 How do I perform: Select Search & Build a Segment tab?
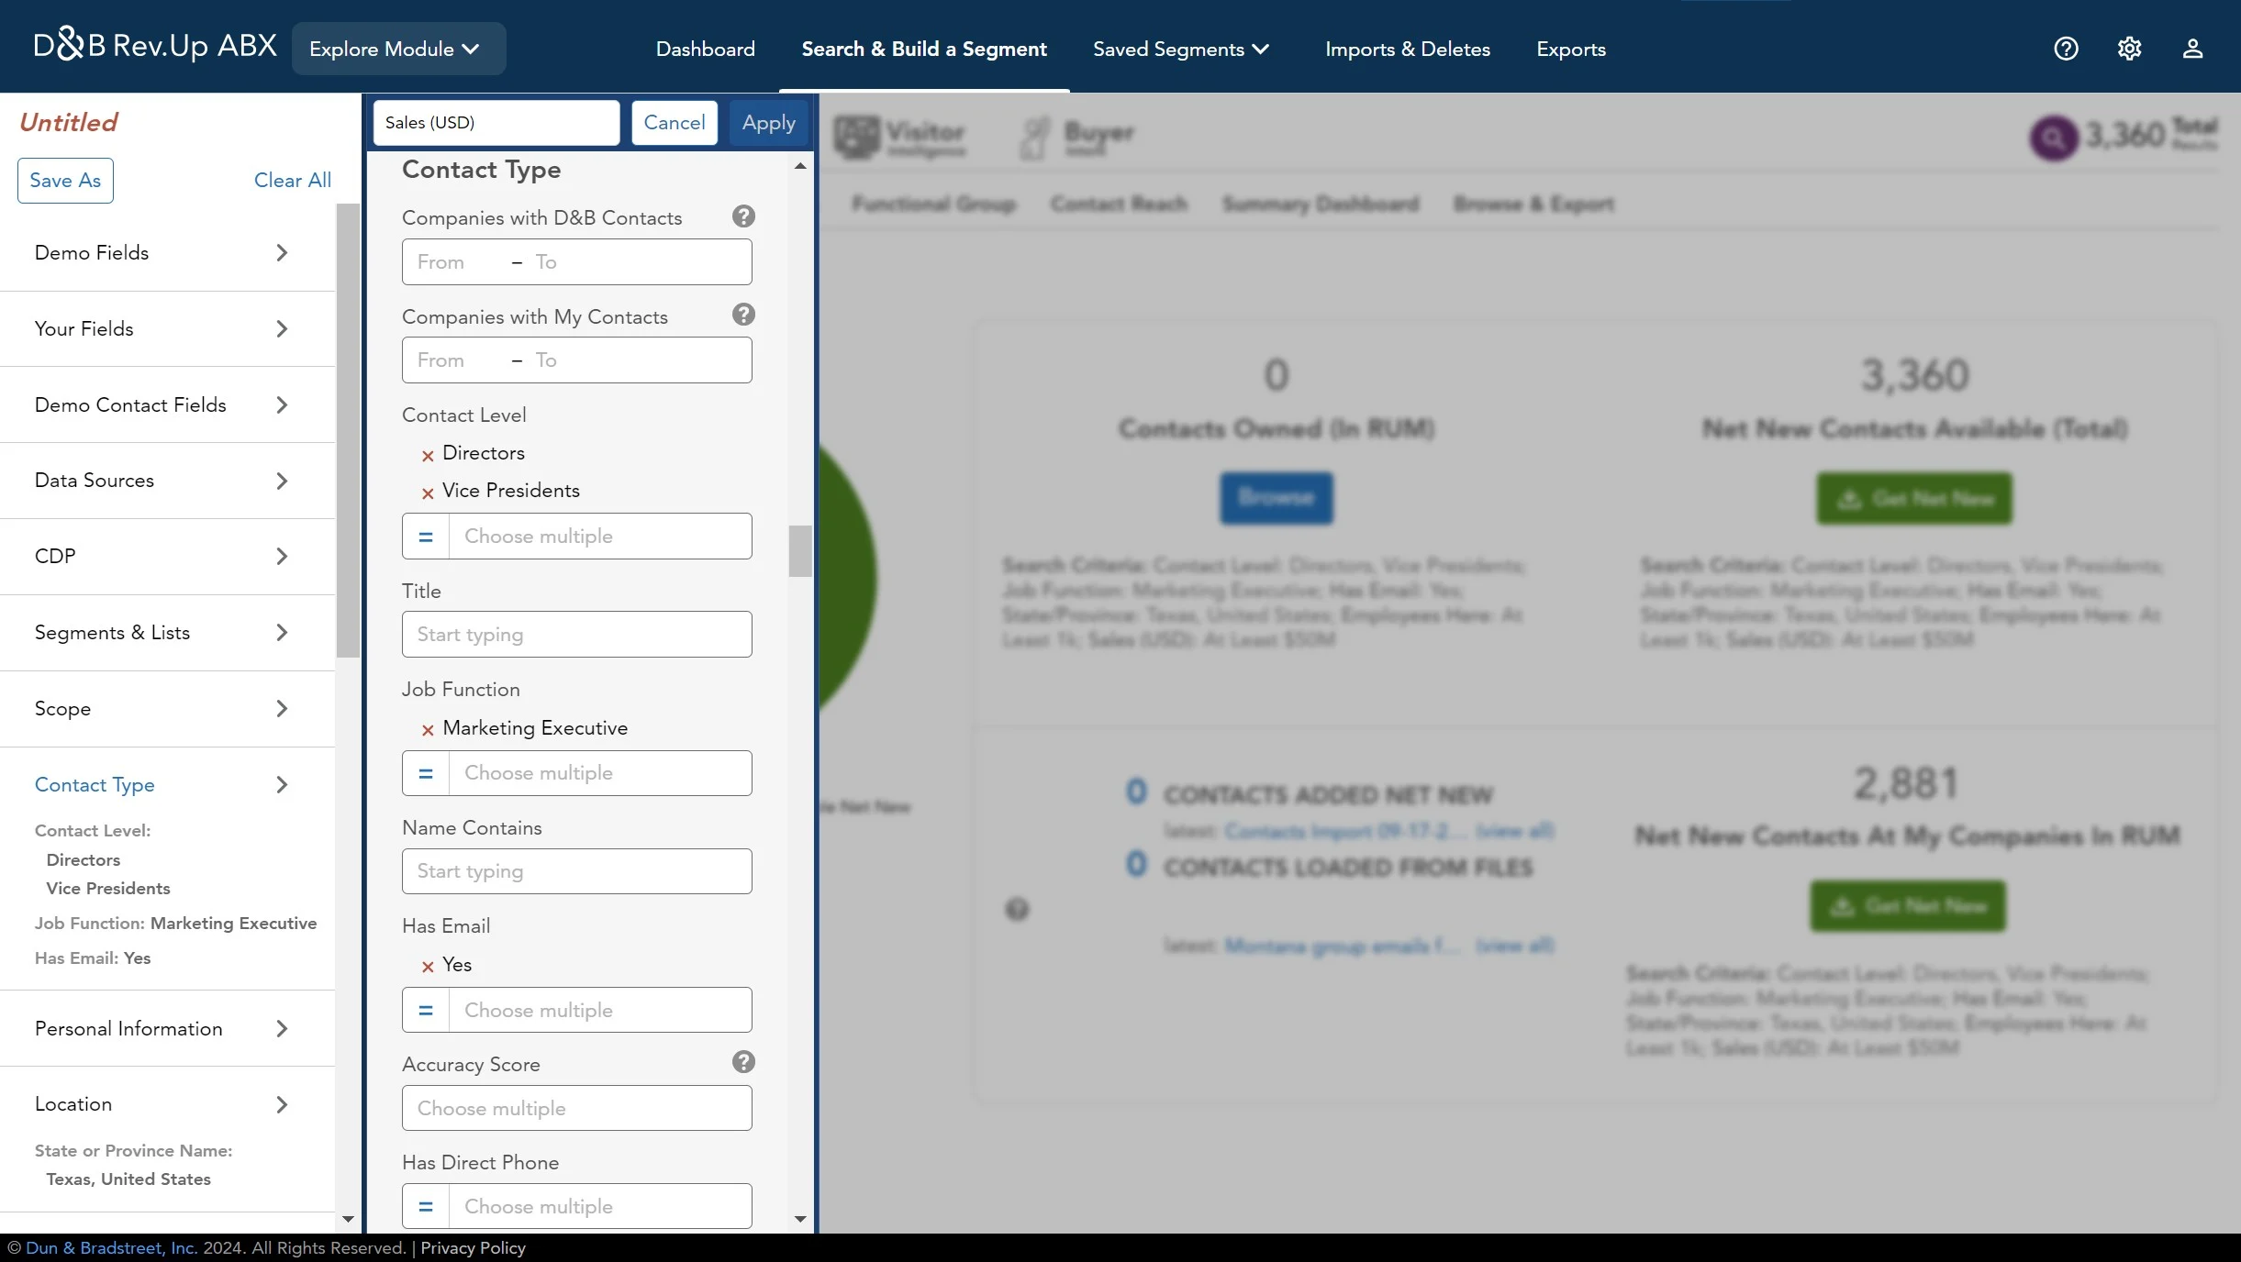[924, 49]
